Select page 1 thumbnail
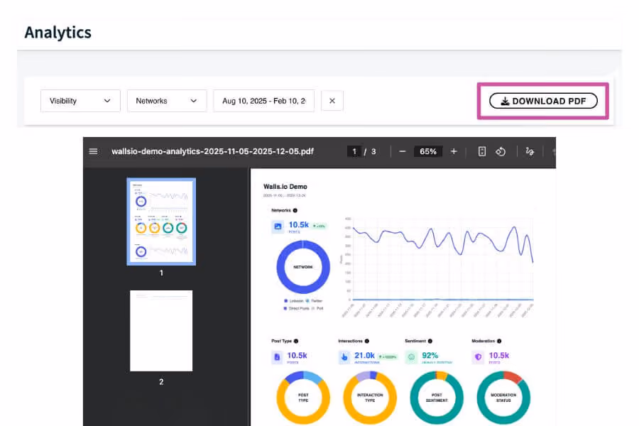 (161, 222)
